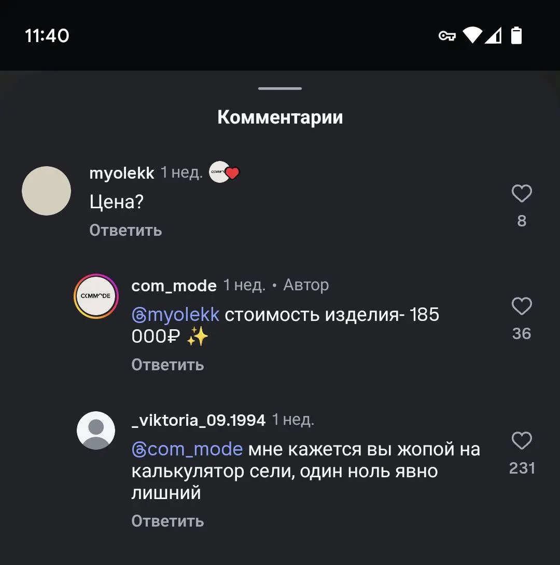Open the com_mode profile avatar
The width and height of the screenshot is (560, 565).
(96, 296)
